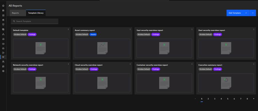The width and height of the screenshot is (258, 111).
Task: Open the hierarchy tree sidebar icon
Action: [x=3, y=34]
